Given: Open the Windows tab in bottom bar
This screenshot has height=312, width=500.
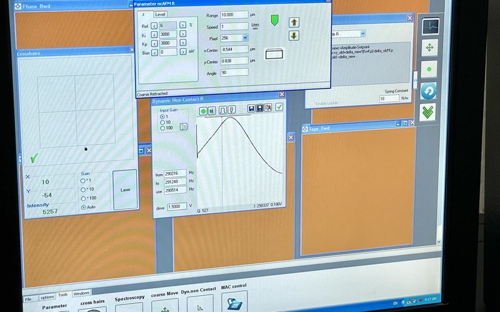Looking at the screenshot, I should (x=81, y=293).
